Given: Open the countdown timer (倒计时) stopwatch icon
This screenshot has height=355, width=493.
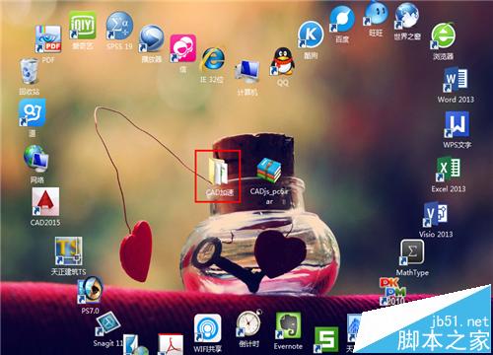Looking at the screenshot, I should click(249, 322).
